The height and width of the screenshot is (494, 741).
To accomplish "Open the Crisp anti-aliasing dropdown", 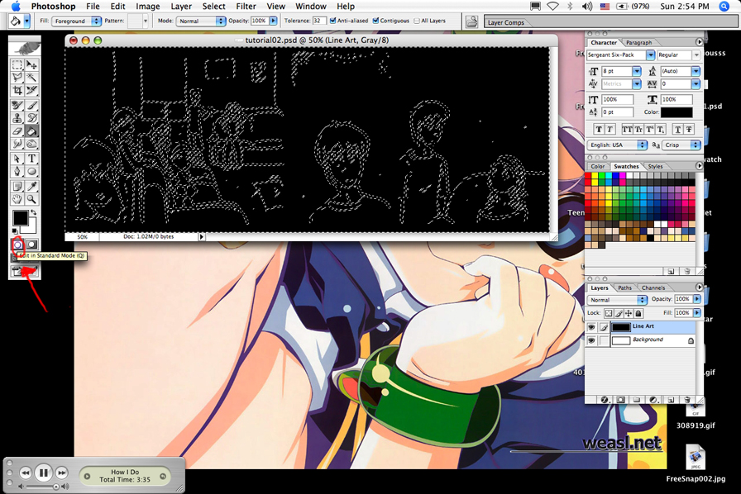I will pyautogui.click(x=681, y=145).
